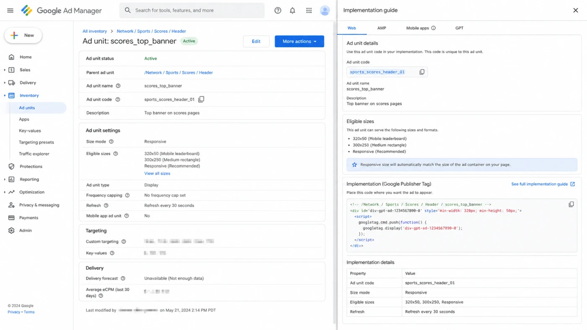Expand the Delivery section arrow
This screenshot has width=587, height=330.
click(5, 83)
